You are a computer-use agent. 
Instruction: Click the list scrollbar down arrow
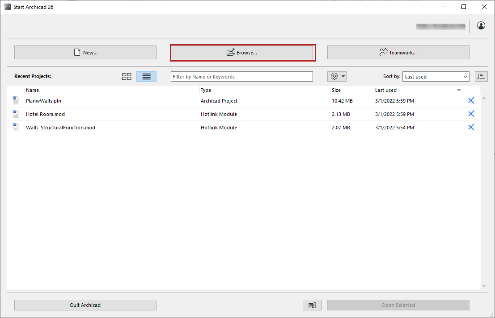tap(484, 286)
